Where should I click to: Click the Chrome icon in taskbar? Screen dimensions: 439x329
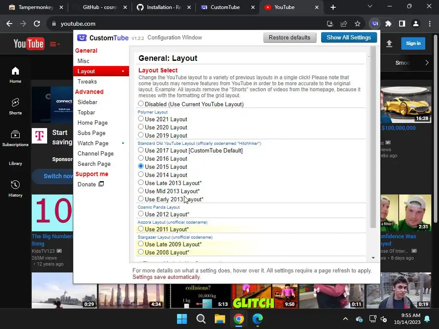pyautogui.click(x=239, y=319)
